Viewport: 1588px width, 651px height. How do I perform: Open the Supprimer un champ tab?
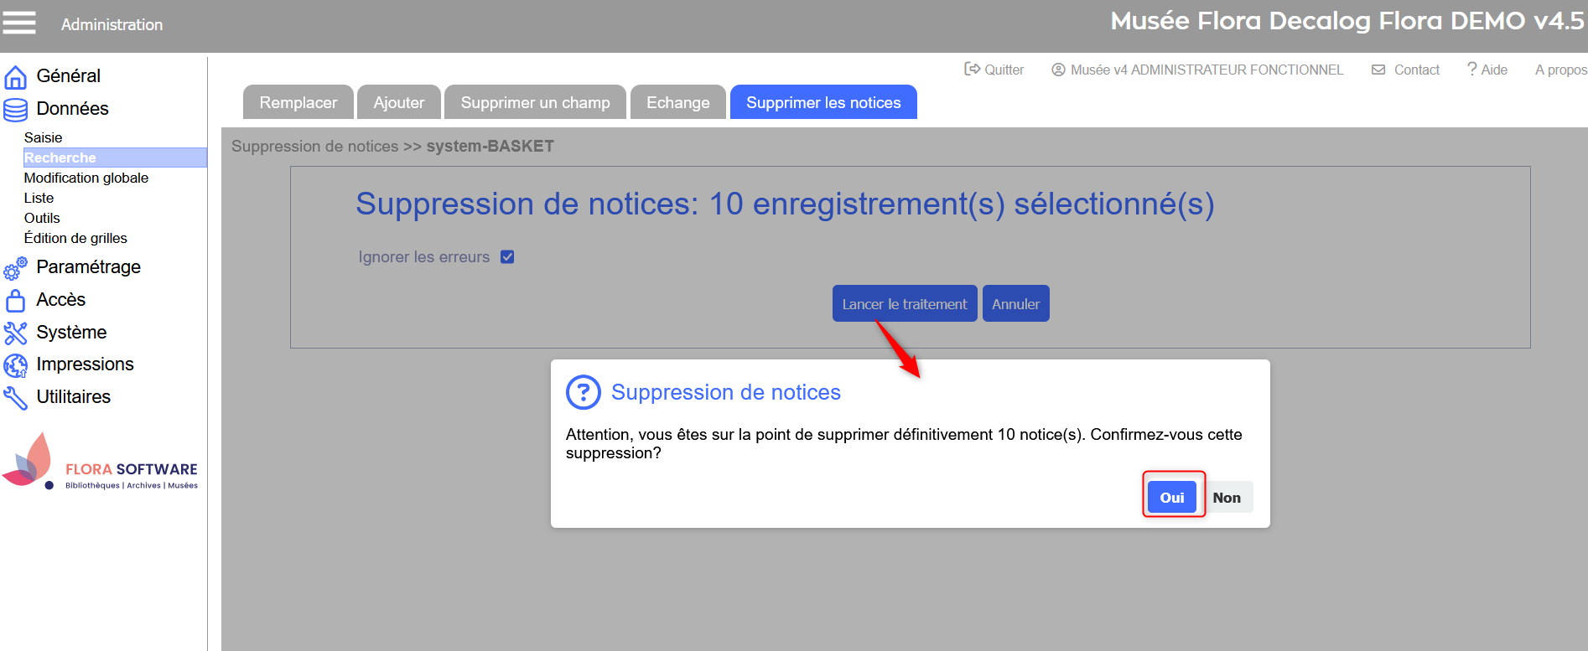[x=535, y=102]
